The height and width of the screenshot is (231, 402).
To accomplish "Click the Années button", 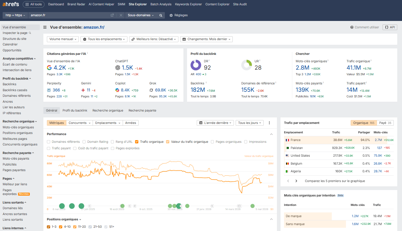I will [x=131, y=123].
